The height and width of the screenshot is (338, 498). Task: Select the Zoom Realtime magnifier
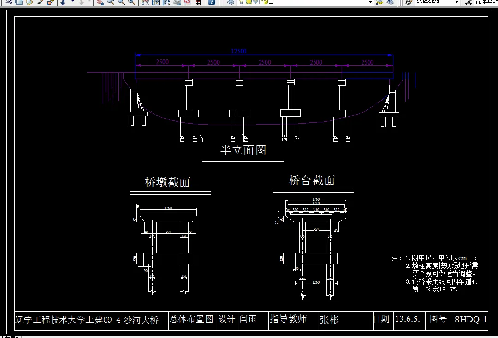(111, 2)
